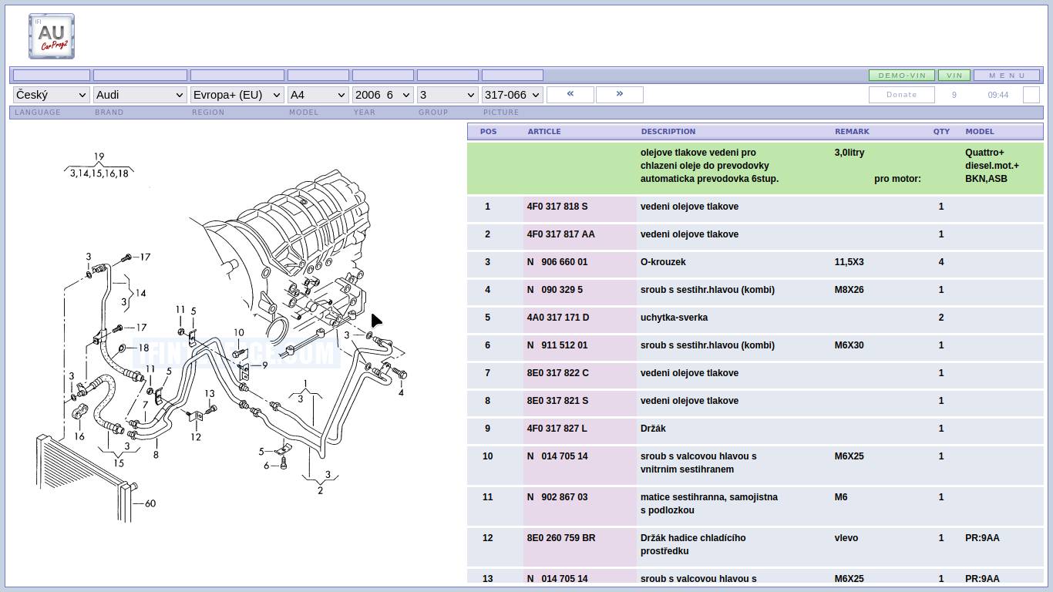
Task: Go to previous picture with « button
Action: 570,94
